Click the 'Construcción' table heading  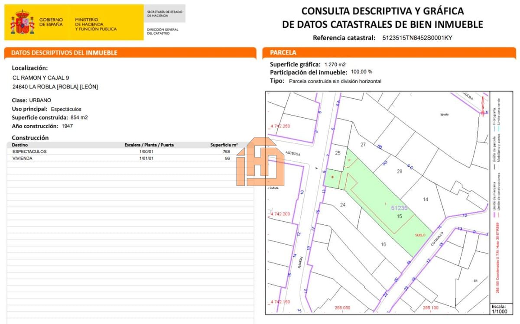[30, 138]
